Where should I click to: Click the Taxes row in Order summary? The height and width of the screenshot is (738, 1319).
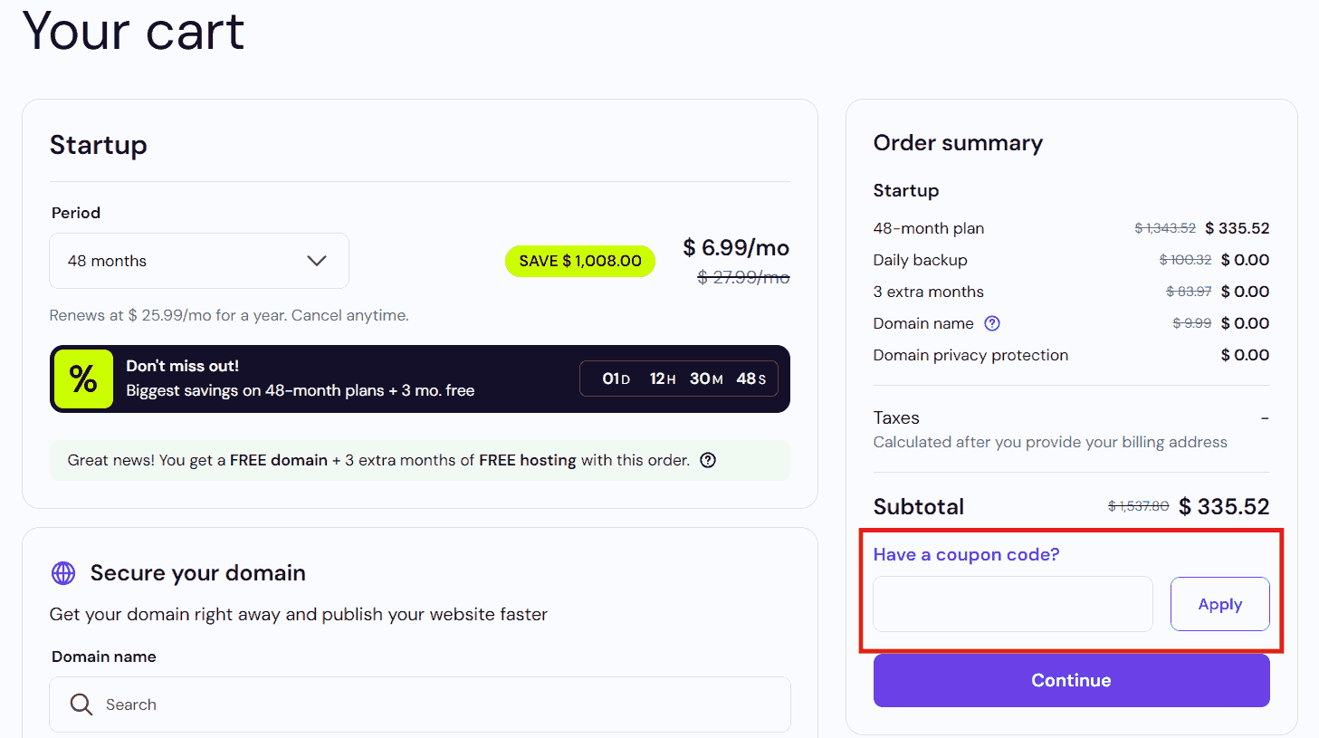(896, 417)
